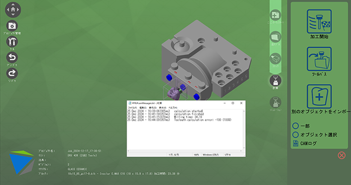Click the purple tooth restoration model
351x185 pixels.
[173, 93]
